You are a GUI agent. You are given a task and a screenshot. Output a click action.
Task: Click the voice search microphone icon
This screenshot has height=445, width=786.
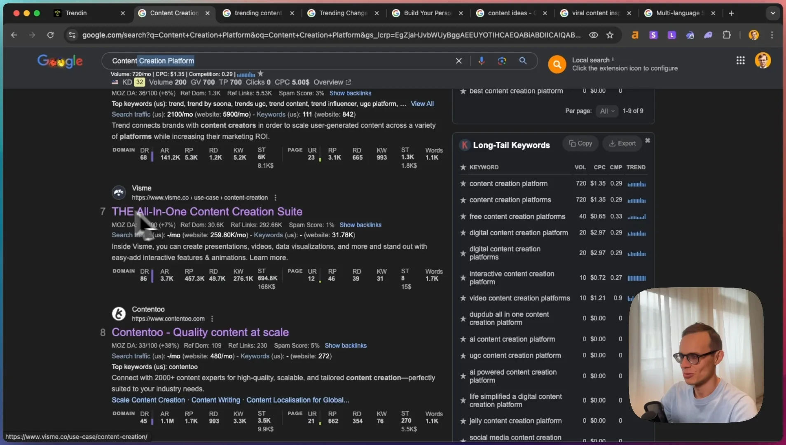(481, 61)
